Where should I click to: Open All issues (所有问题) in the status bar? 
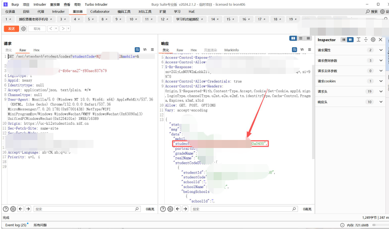pos(40,225)
